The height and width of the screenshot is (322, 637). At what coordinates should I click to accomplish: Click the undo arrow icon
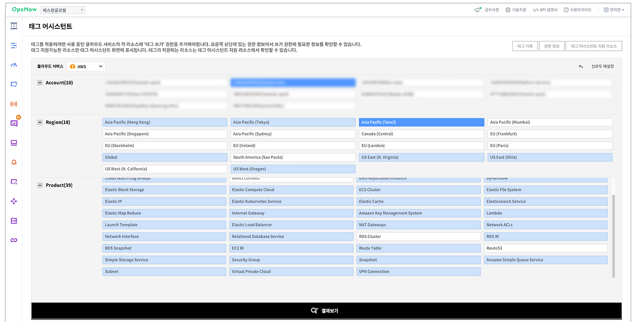click(x=581, y=67)
